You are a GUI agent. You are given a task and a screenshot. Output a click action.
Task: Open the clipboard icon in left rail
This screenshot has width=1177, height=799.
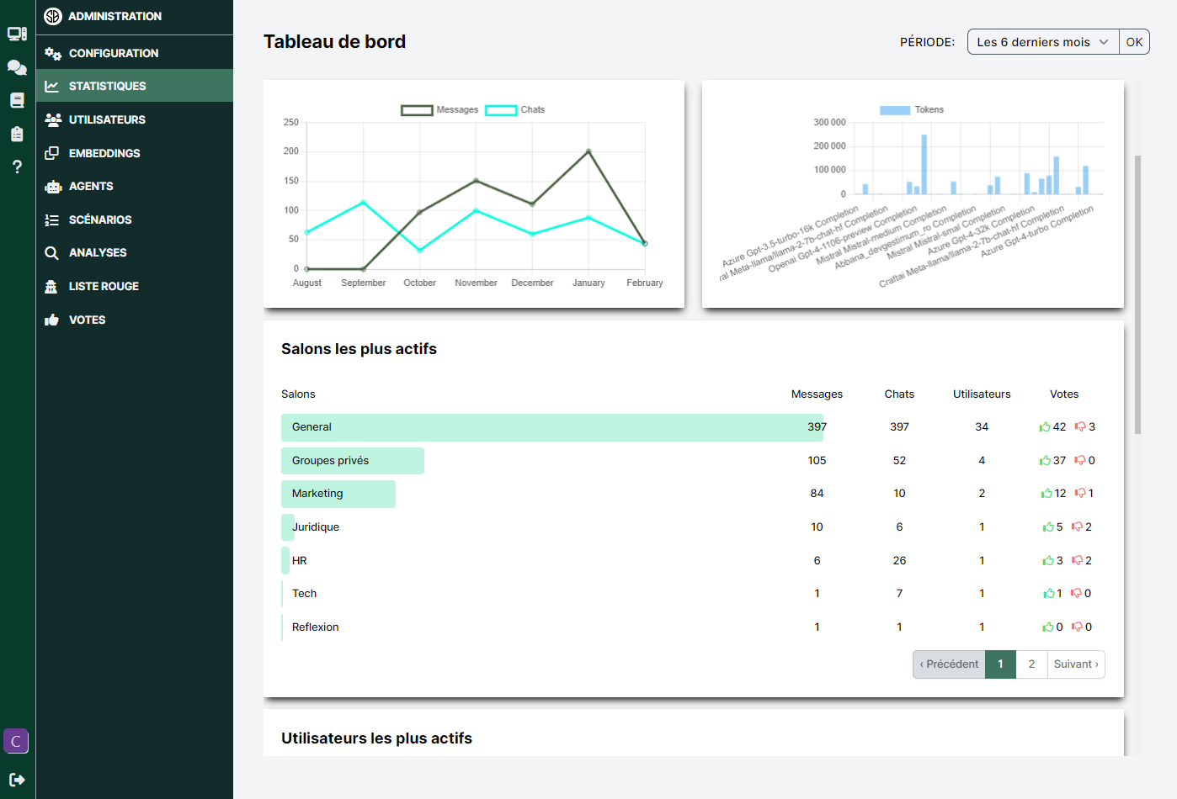tap(17, 134)
